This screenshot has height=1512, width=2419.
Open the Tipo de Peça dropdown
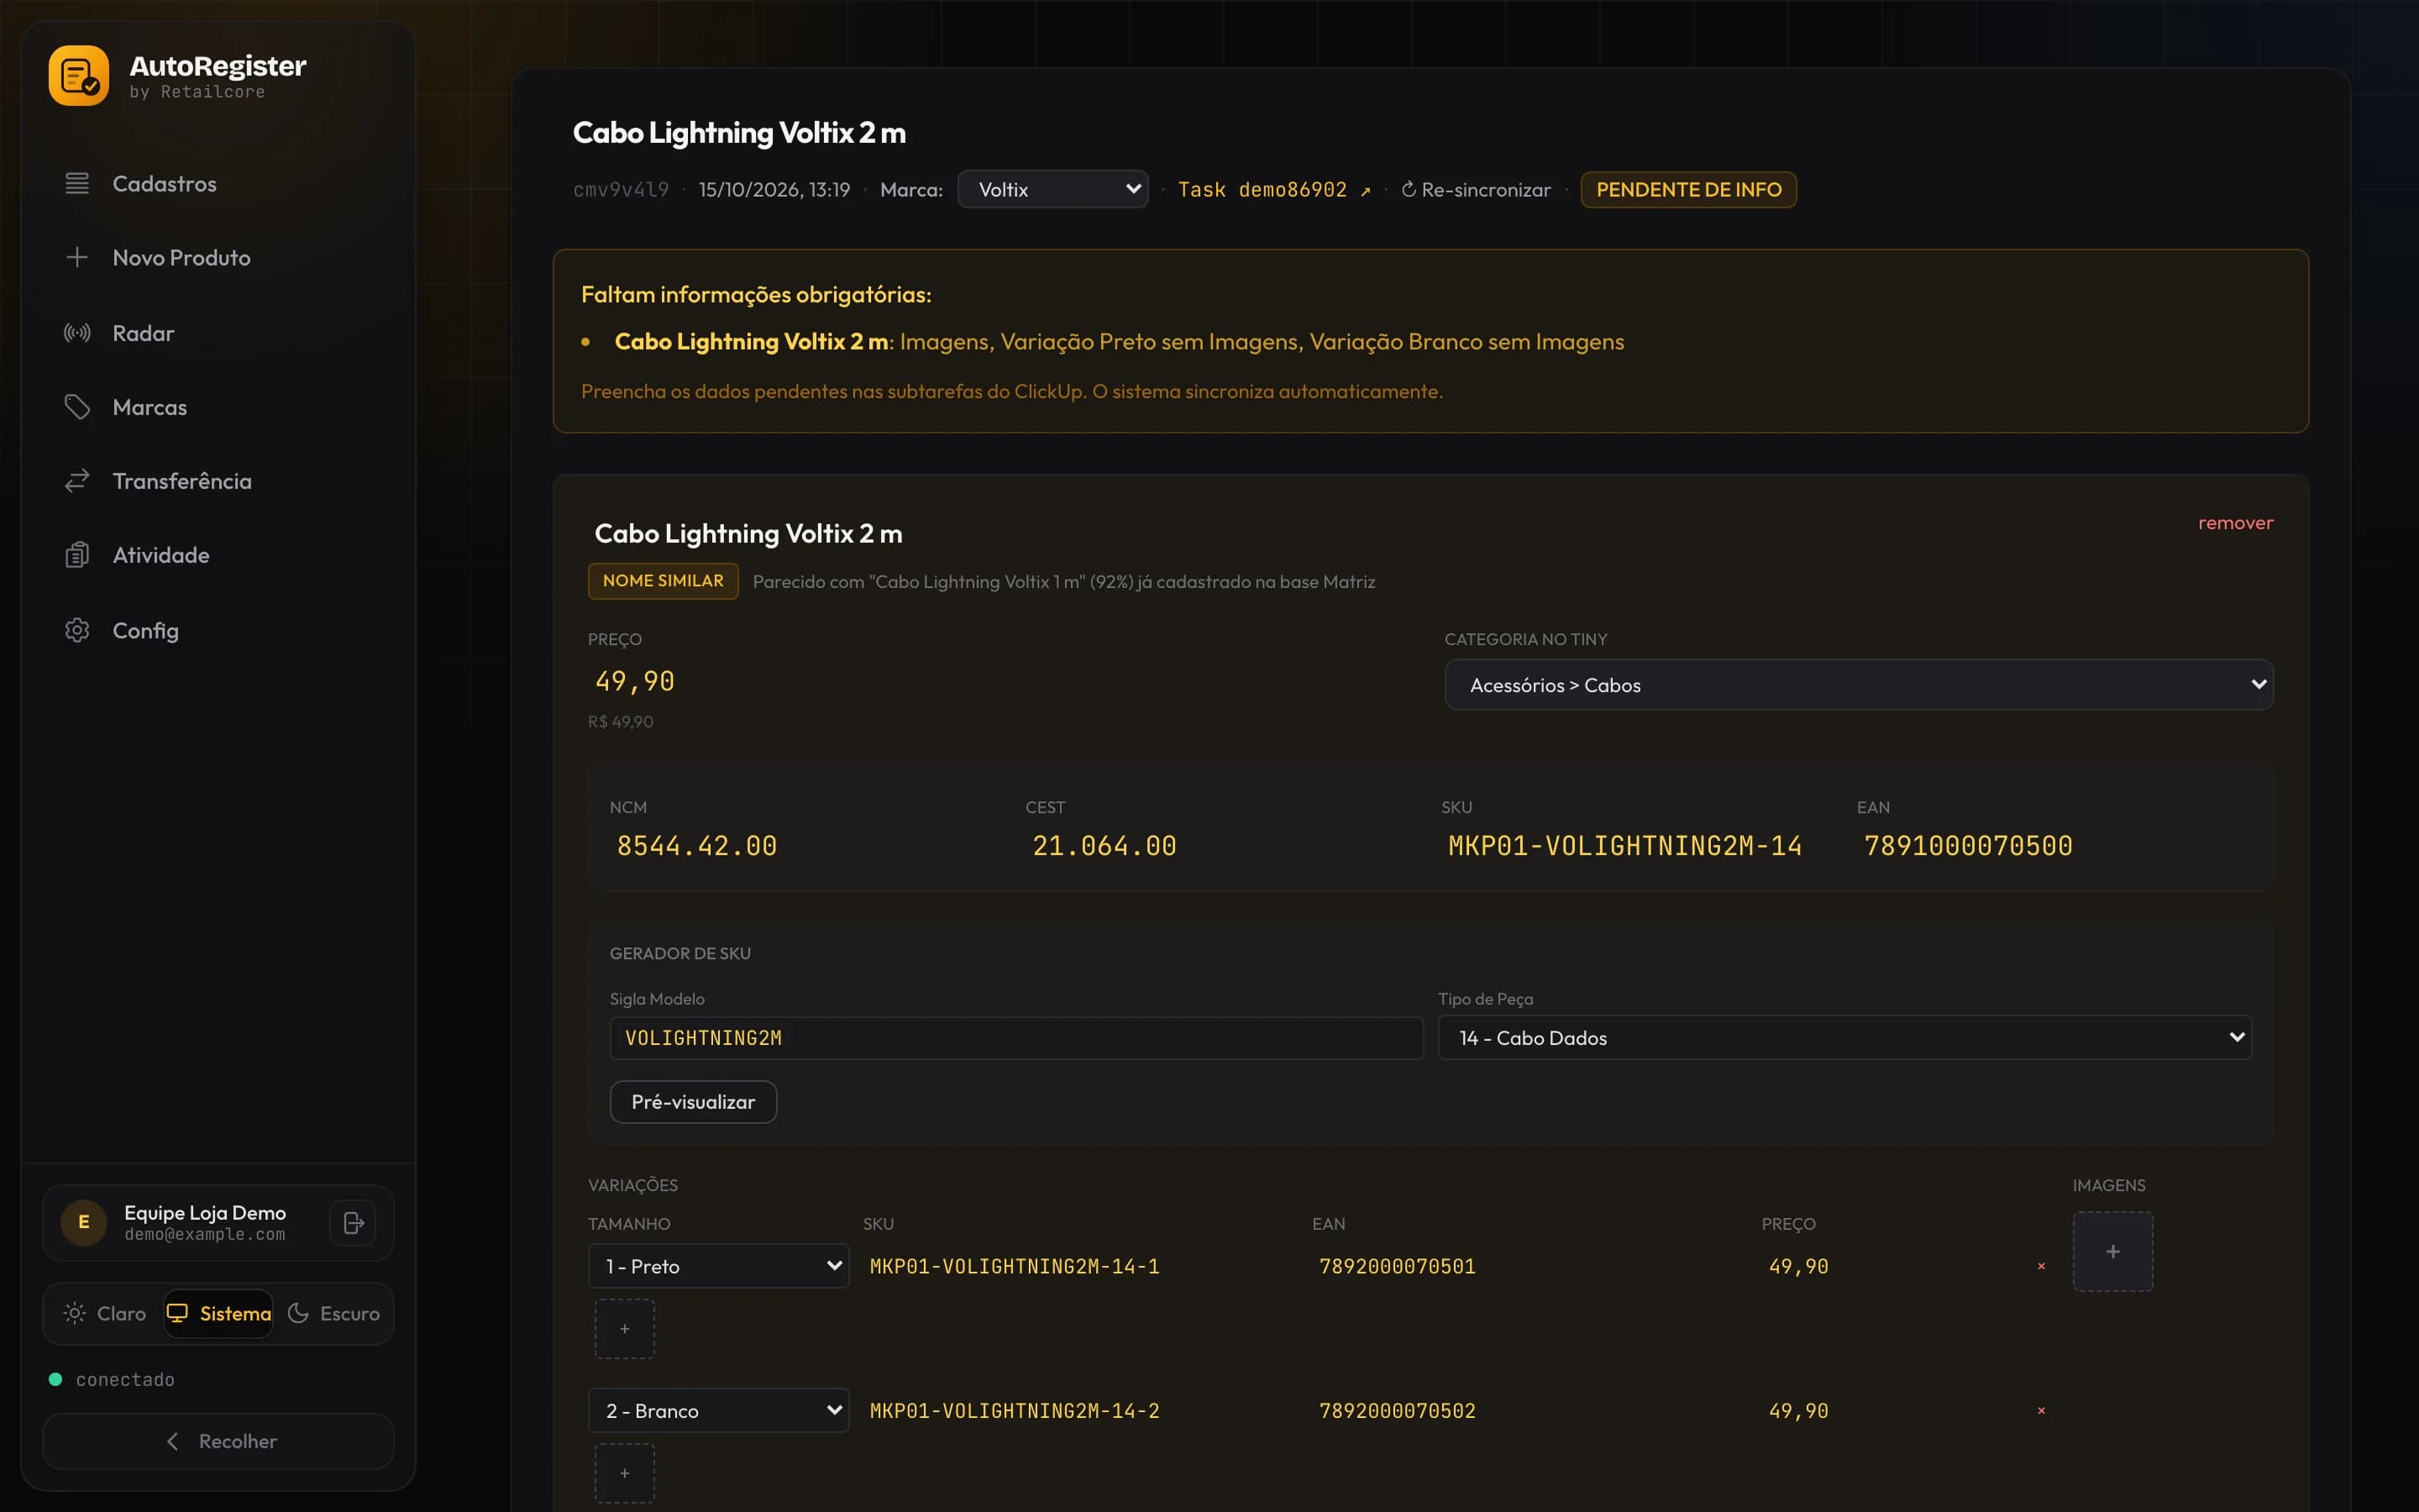pos(1844,1038)
